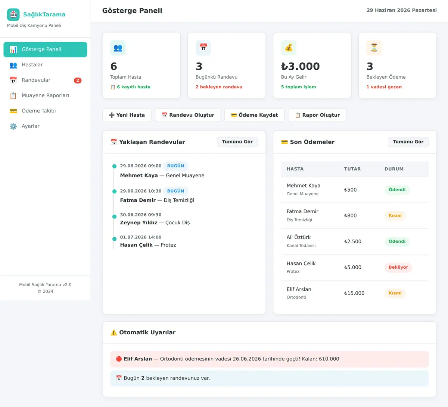Viewport: 448px width, 407px height.
Task: Click the Ödeme Kaydet button
Action: coord(254,115)
